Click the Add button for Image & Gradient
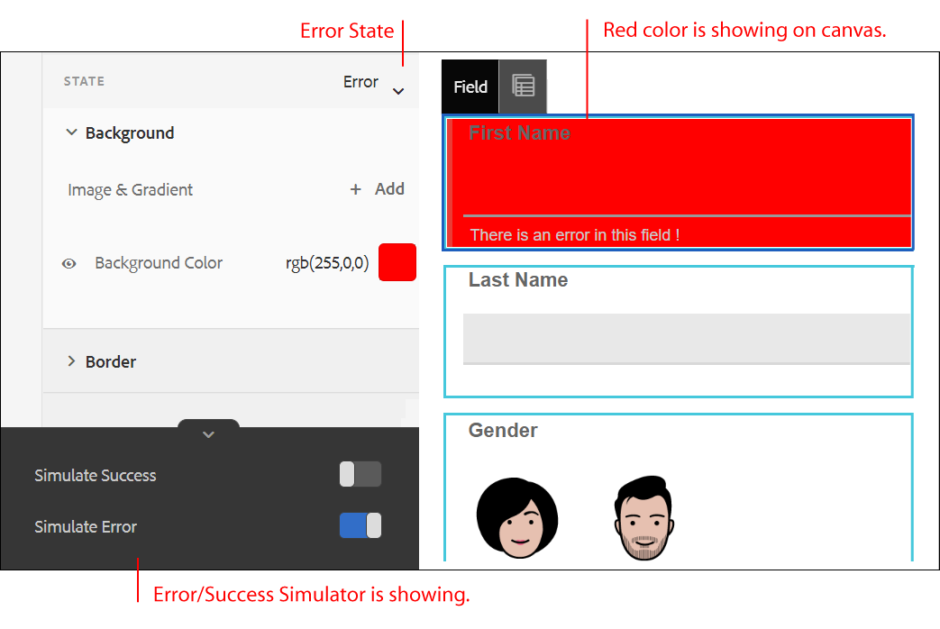940x629 pixels. pos(389,189)
